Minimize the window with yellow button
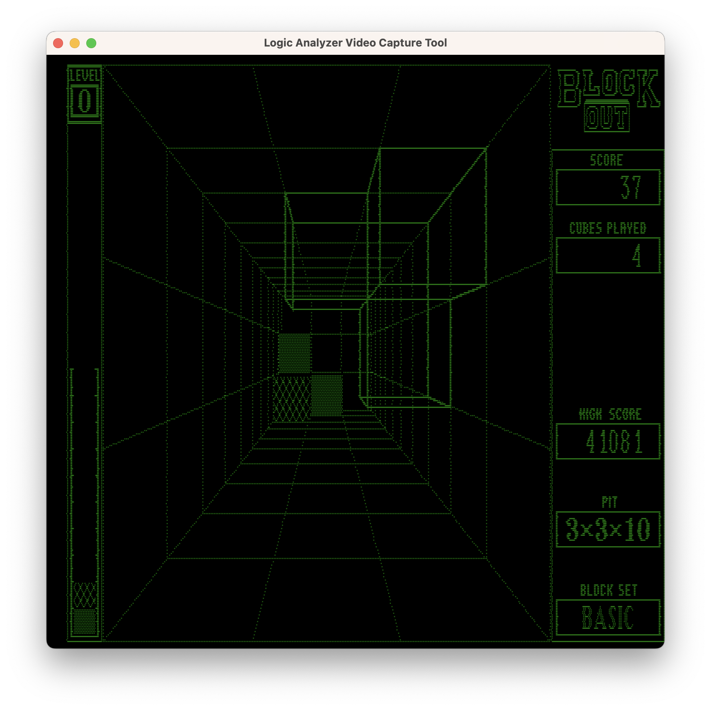Screen dimensions: 711x710 [x=75, y=43]
